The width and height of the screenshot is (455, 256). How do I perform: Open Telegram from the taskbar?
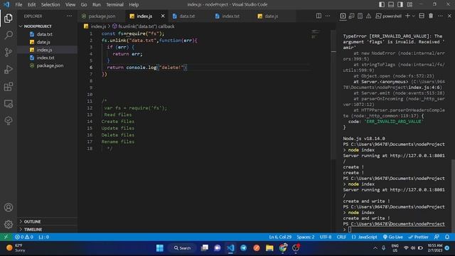point(243,248)
